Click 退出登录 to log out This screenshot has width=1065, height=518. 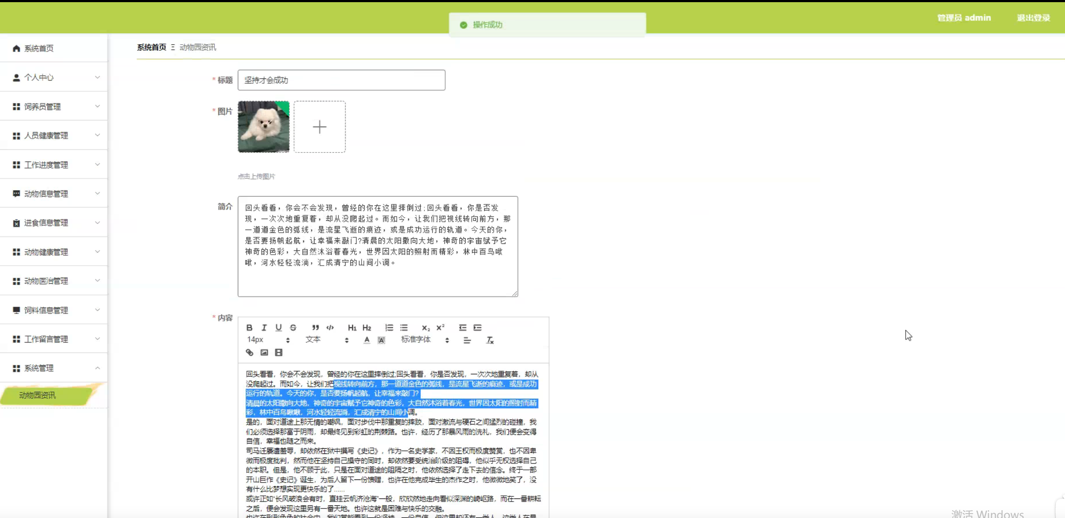coord(1033,18)
